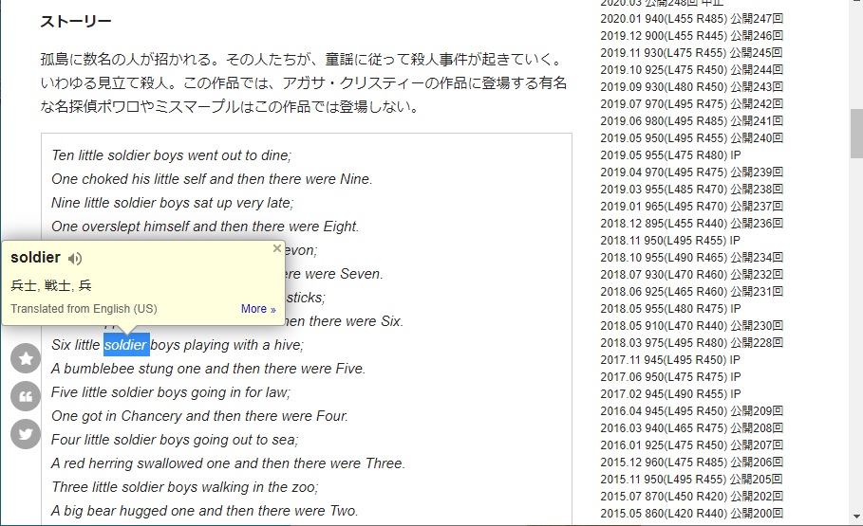Click the line Ten little soldier boys went out to dine
The width and height of the screenshot is (863, 526).
171,155
